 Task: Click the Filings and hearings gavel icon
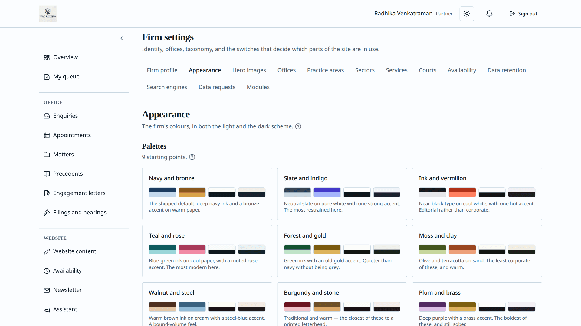47,213
